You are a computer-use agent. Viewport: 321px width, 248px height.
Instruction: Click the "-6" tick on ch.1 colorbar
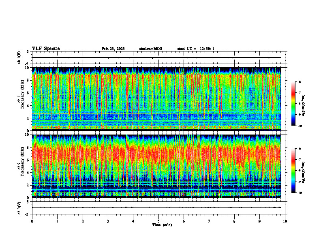[x=299, y=81]
